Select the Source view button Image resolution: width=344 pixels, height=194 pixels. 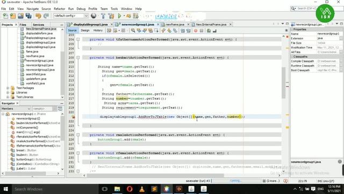point(72,30)
